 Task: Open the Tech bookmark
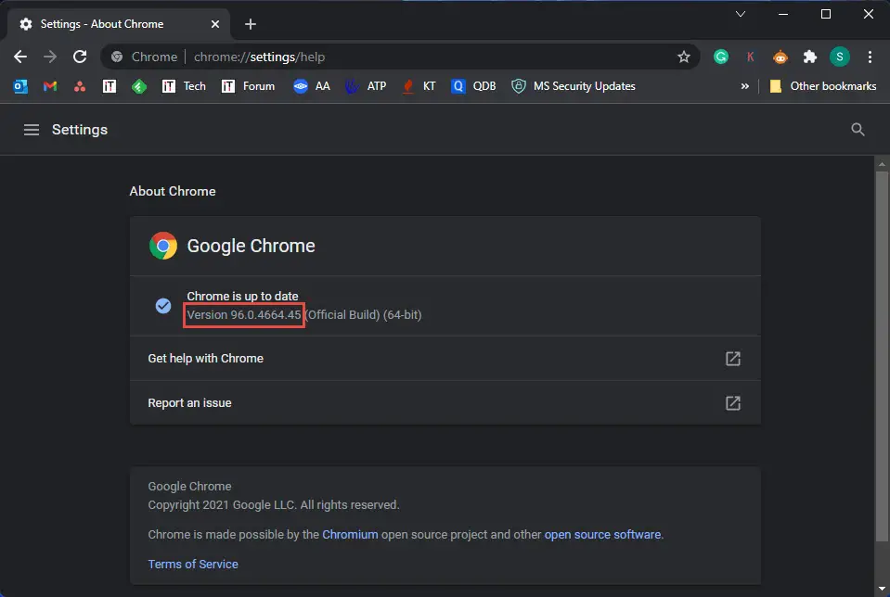pyautogui.click(x=184, y=86)
